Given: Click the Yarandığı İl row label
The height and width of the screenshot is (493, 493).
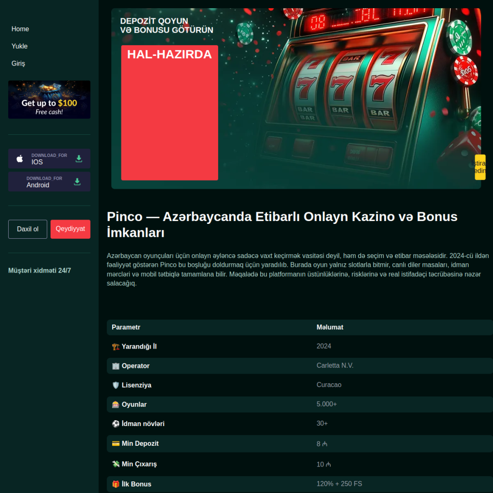Looking at the screenshot, I should pos(139,347).
